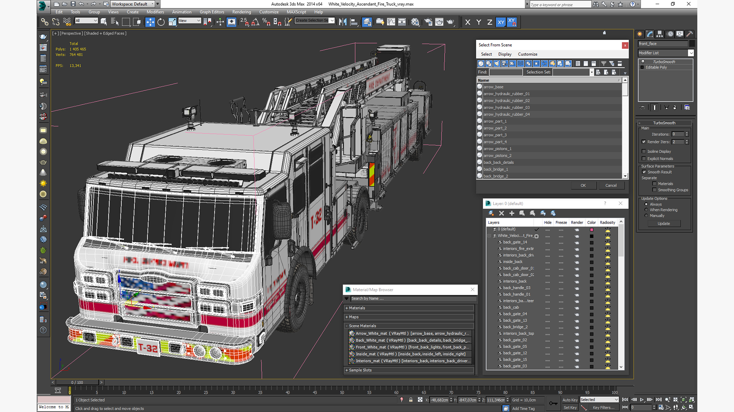Create a new layer in Layer dialog
The image size is (734, 412).
click(491, 213)
